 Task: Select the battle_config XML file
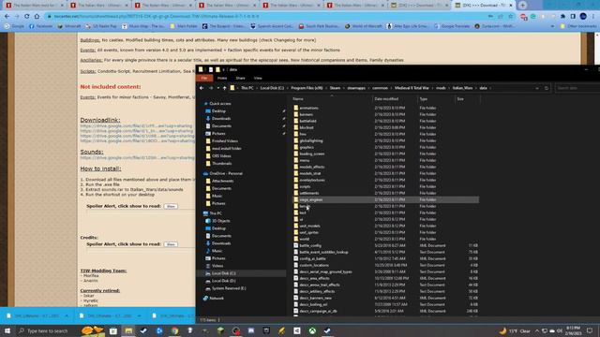point(310,245)
